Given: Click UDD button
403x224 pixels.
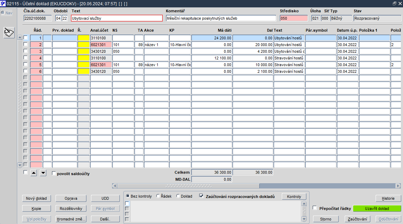Looking at the screenshot, I should pos(105,198).
